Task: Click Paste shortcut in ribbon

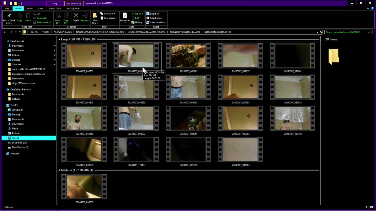Action: [x=42, y=22]
